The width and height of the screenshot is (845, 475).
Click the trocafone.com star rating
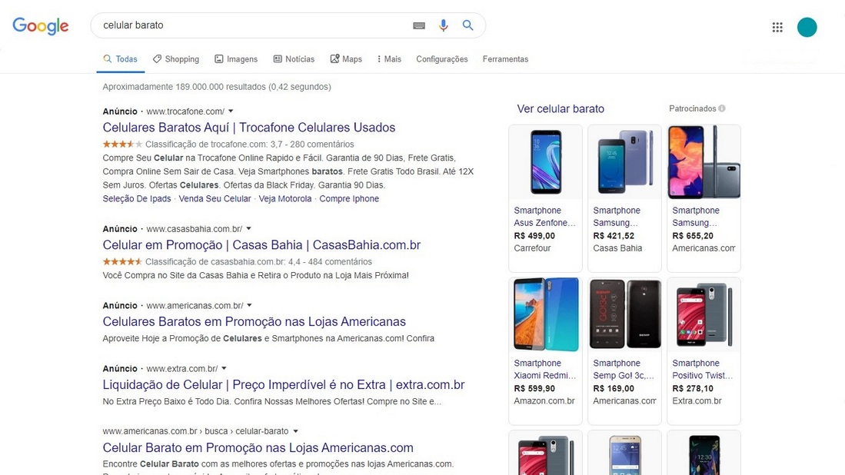[x=122, y=144]
